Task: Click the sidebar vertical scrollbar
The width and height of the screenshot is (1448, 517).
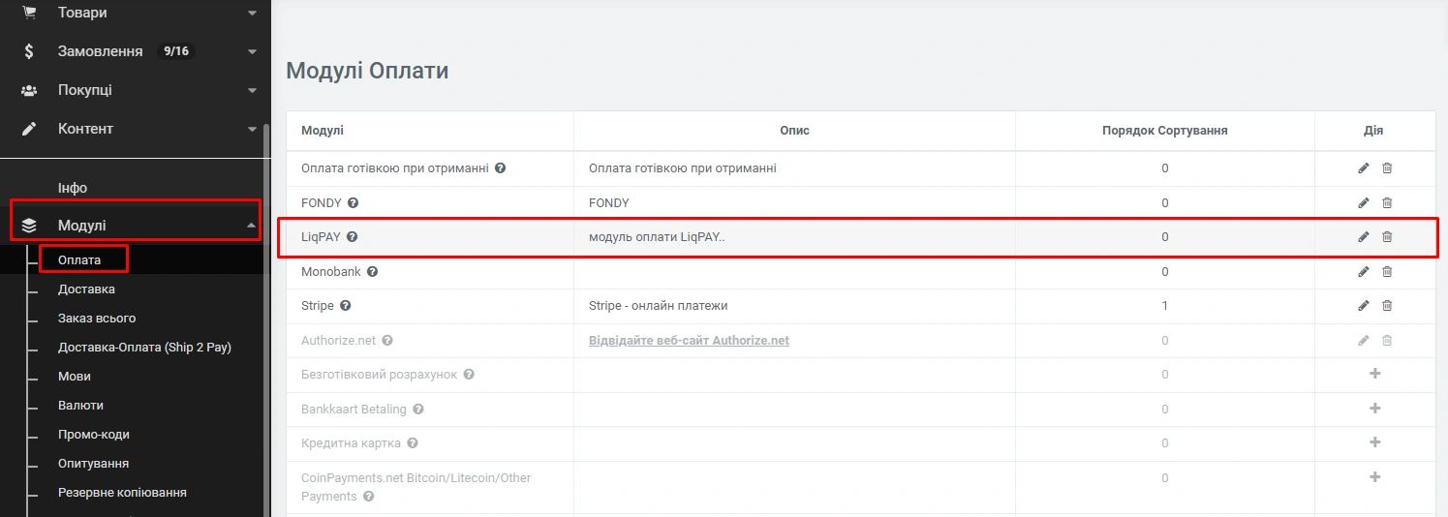Action: (x=267, y=319)
